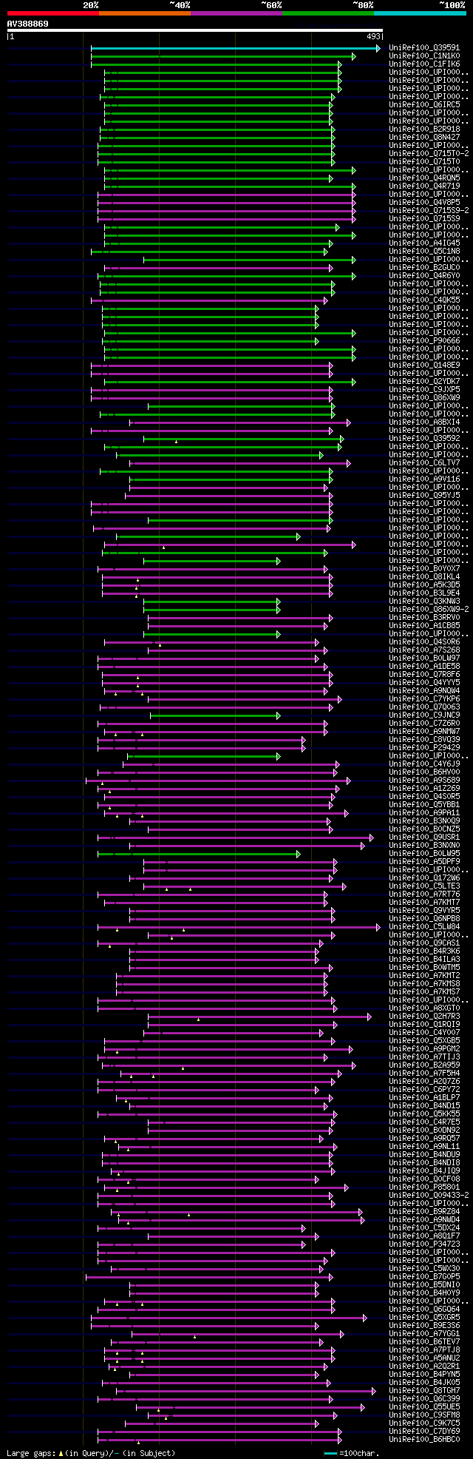The width and height of the screenshot is (473, 1459).
Task: Select the AV388869 query title
Action: click(x=28, y=24)
